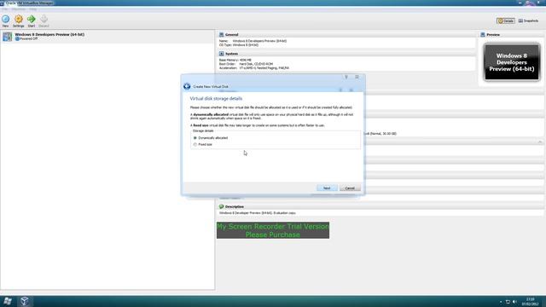Screen dimensions: 546x307
Task: Click the New virtual machine toolbar icon
Action: pyautogui.click(x=6, y=19)
